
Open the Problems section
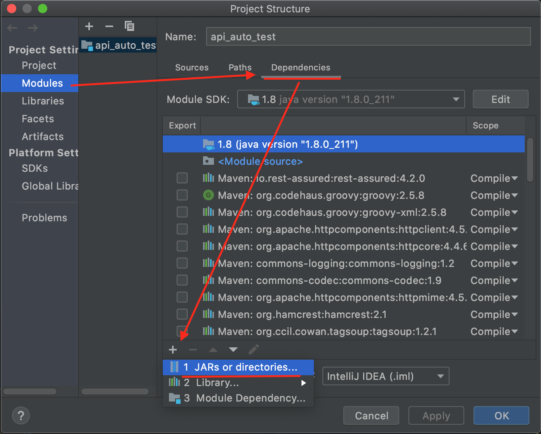tap(45, 218)
